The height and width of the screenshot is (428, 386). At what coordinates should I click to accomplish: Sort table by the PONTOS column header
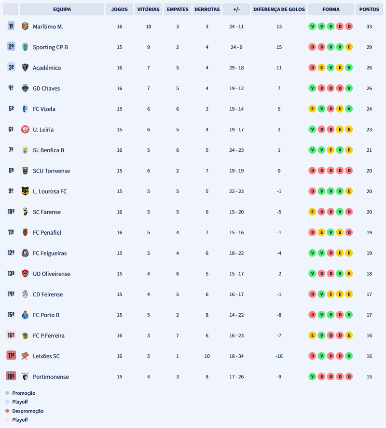(369, 10)
